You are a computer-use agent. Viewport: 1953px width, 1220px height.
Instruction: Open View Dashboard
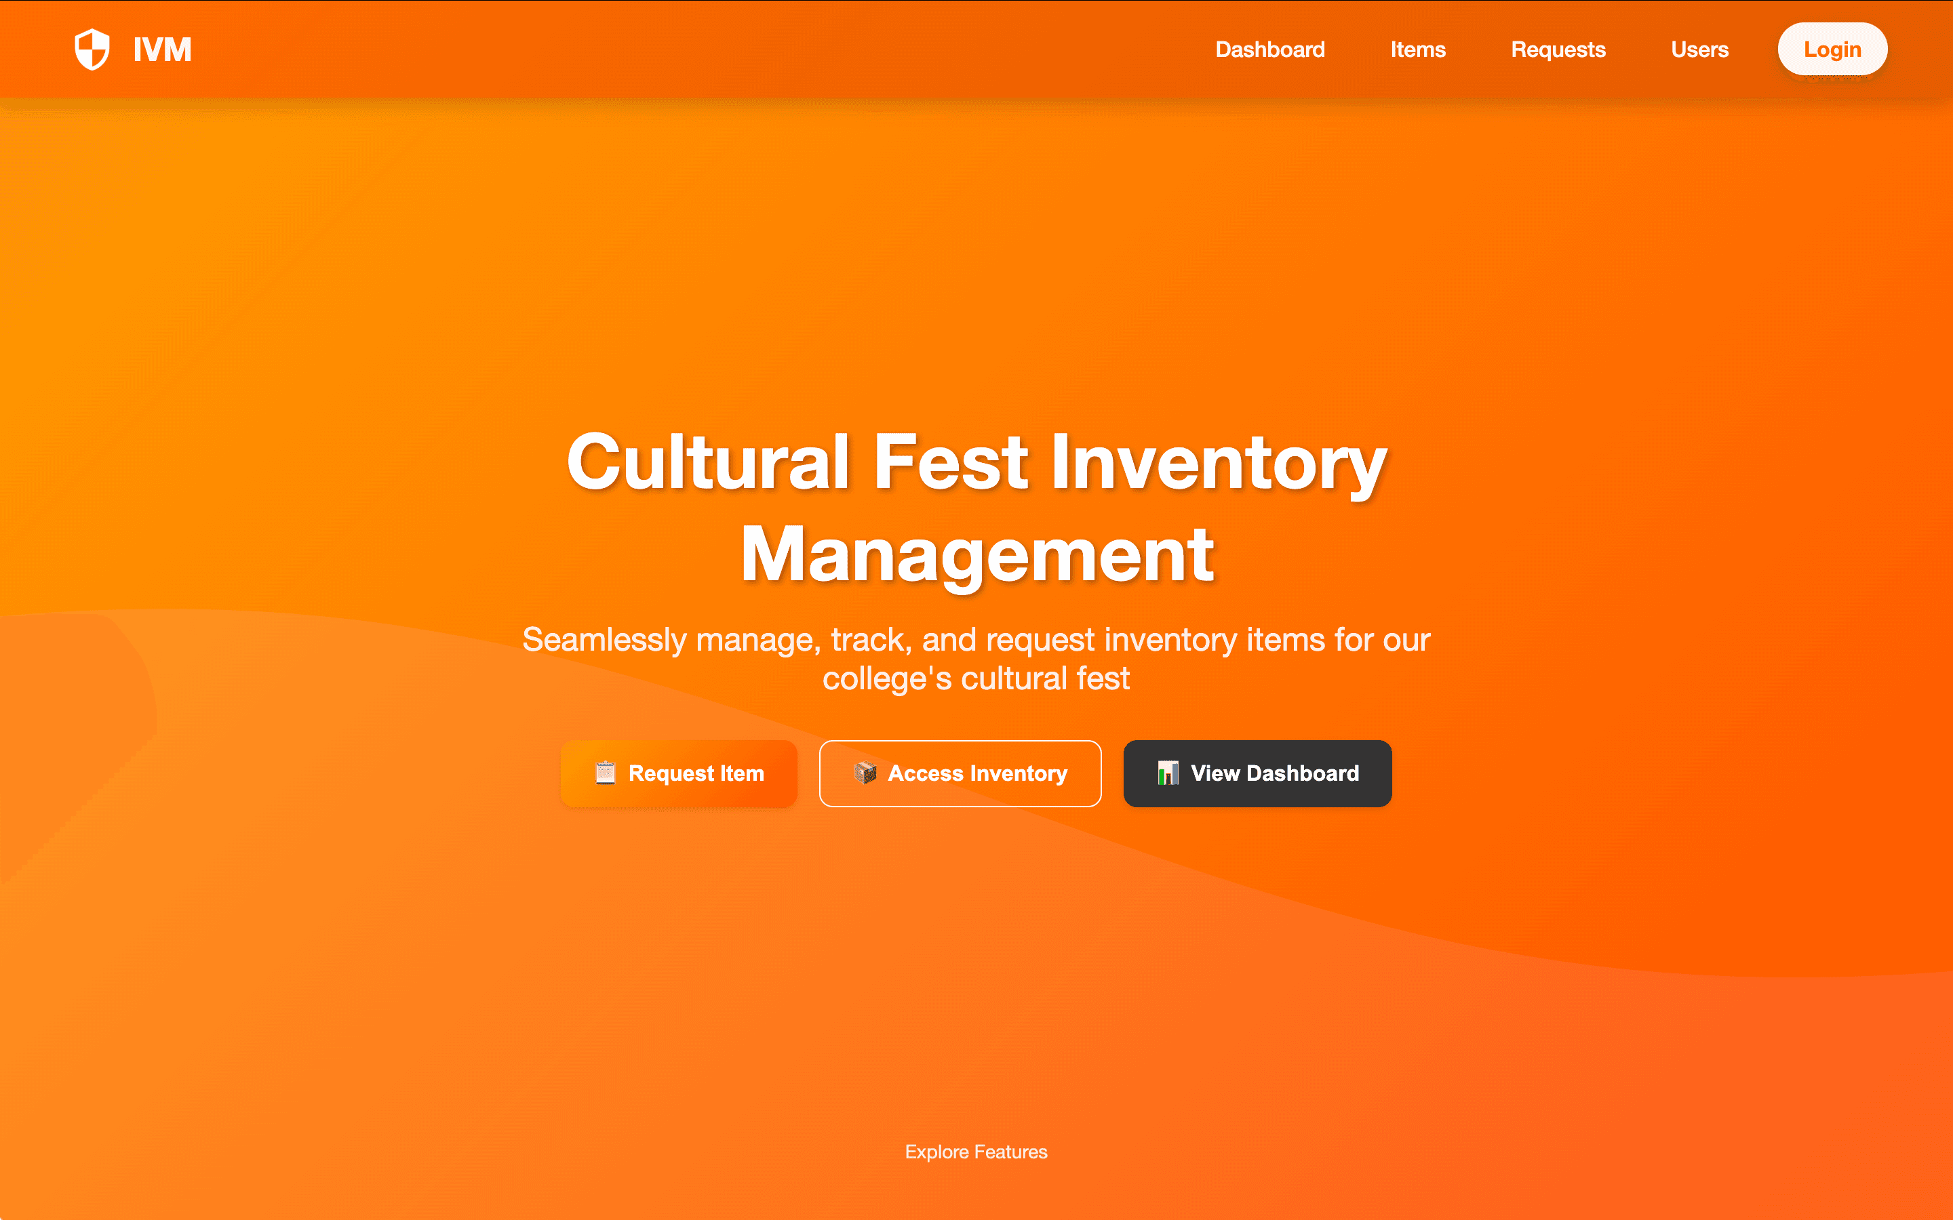point(1257,773)
